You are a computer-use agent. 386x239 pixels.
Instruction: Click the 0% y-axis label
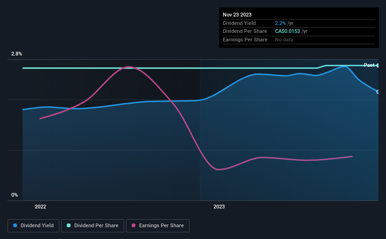[15, 195]
